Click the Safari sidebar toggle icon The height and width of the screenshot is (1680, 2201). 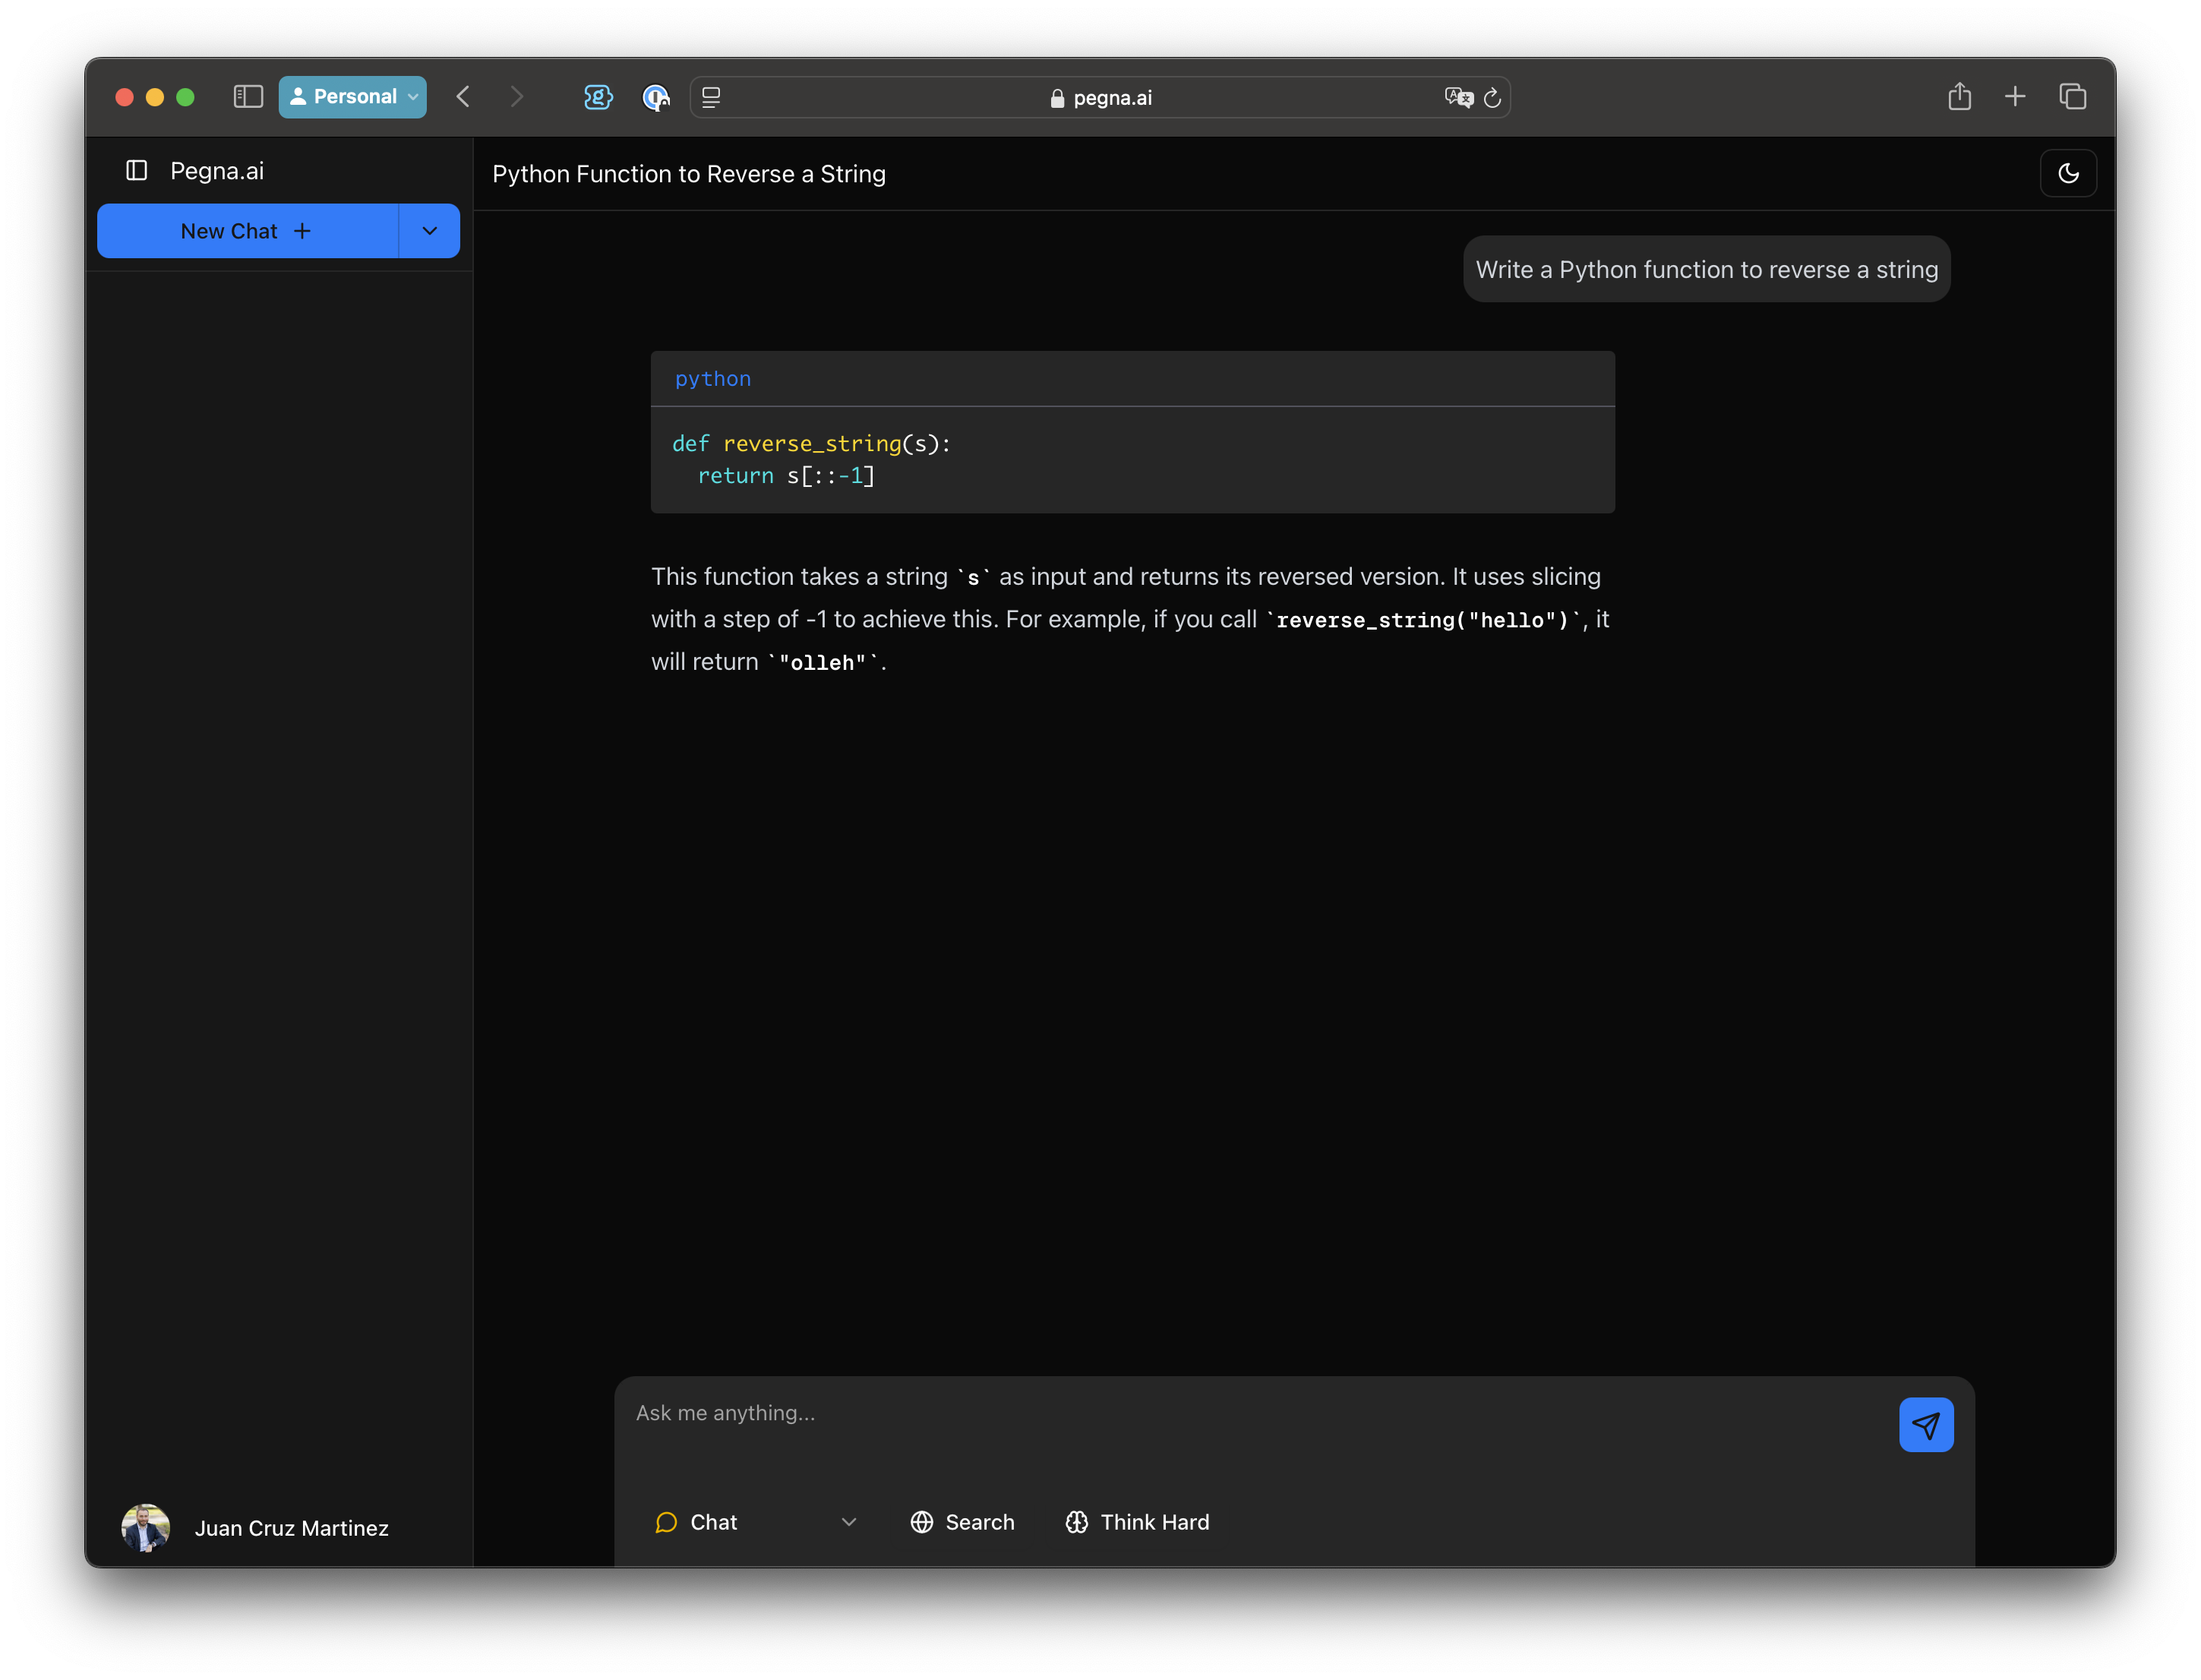click(248, 97)
